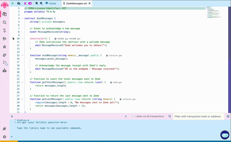This screenshot has width=231, height=142.
Task: Click the require(messages.length > 0 line
Action: (77, 103)
